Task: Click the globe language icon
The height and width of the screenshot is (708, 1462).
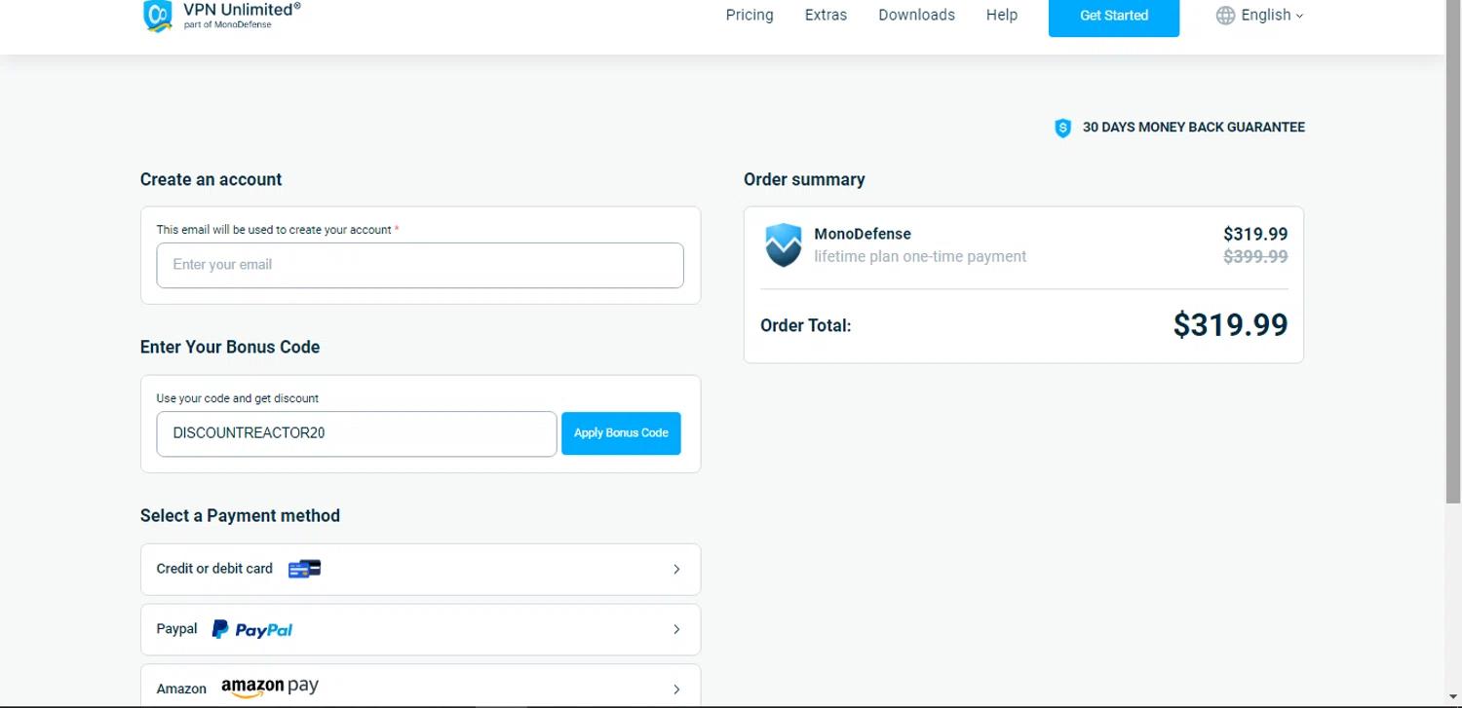Action: click(x=1225, y=16)
